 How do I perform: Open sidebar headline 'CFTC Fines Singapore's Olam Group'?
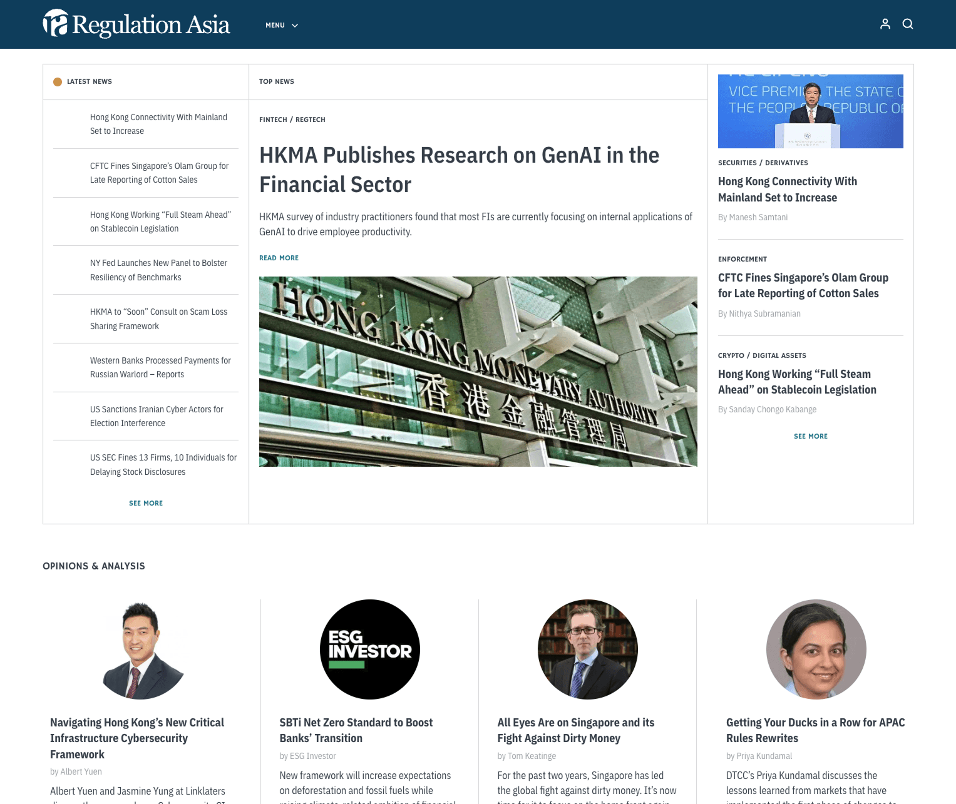click(x=803, y=285)
